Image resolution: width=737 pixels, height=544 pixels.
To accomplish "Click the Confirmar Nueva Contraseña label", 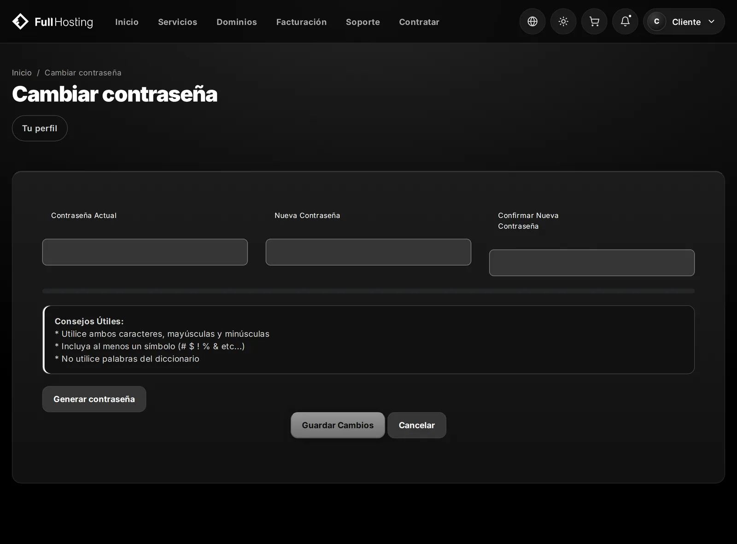I will click(x=528, y=221).
